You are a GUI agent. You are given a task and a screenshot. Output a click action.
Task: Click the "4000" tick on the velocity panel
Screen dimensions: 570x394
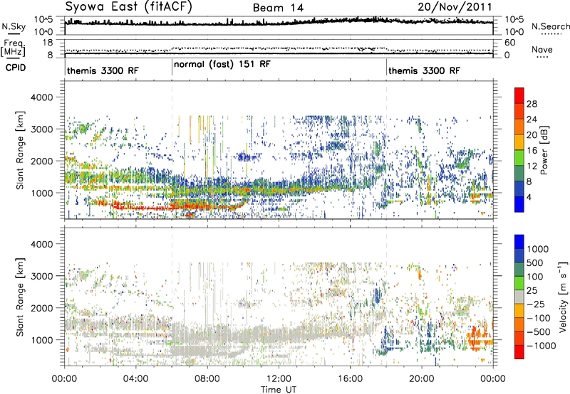pyautogui.click(x=41, y=244)
